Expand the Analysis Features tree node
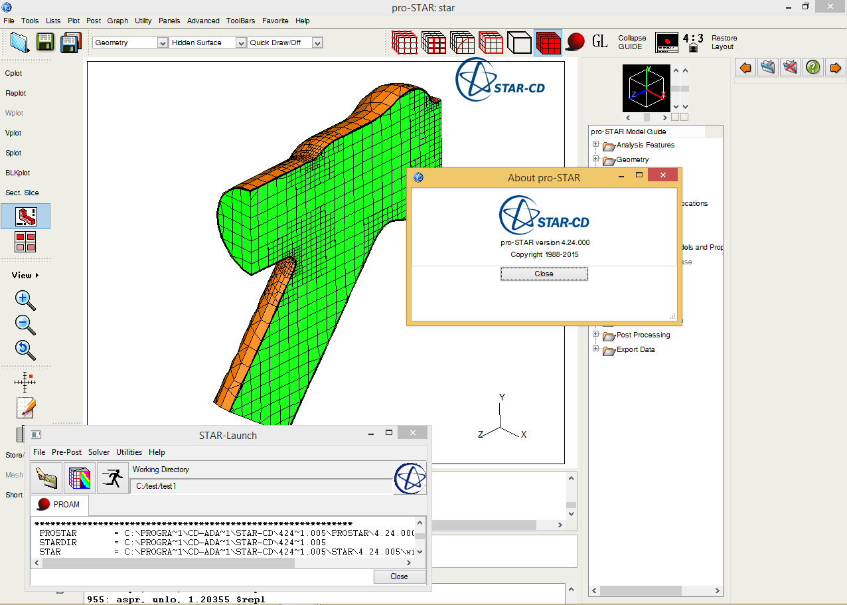Image resolution: width=847 pixels, height=605 pixels. 595,144
